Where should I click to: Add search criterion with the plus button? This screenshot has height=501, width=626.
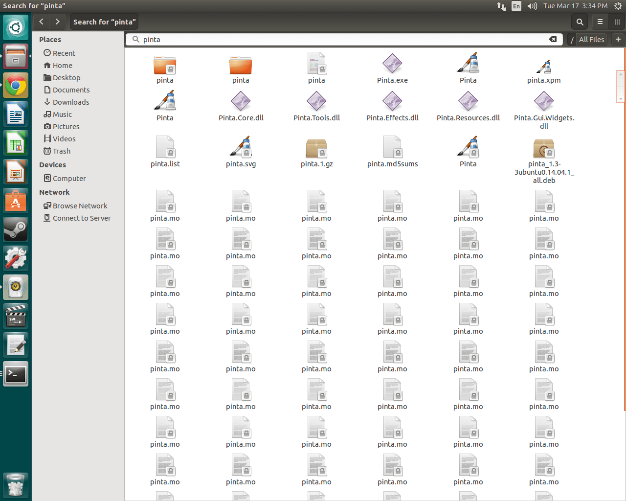[618, 39]
